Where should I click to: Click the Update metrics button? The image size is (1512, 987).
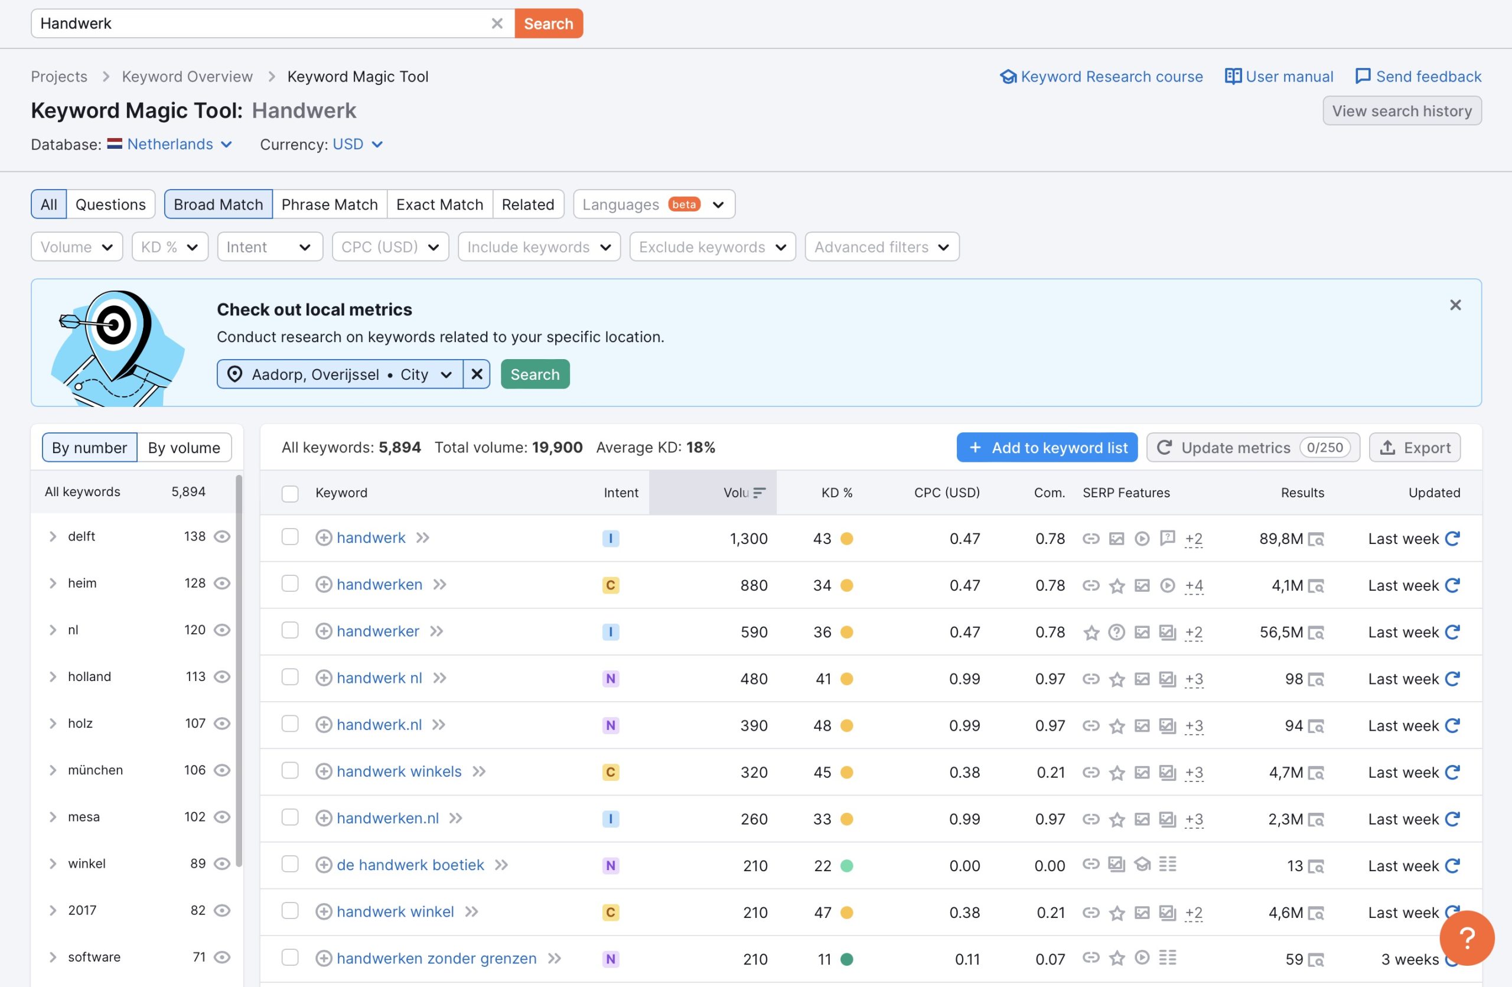[1253, 448]
